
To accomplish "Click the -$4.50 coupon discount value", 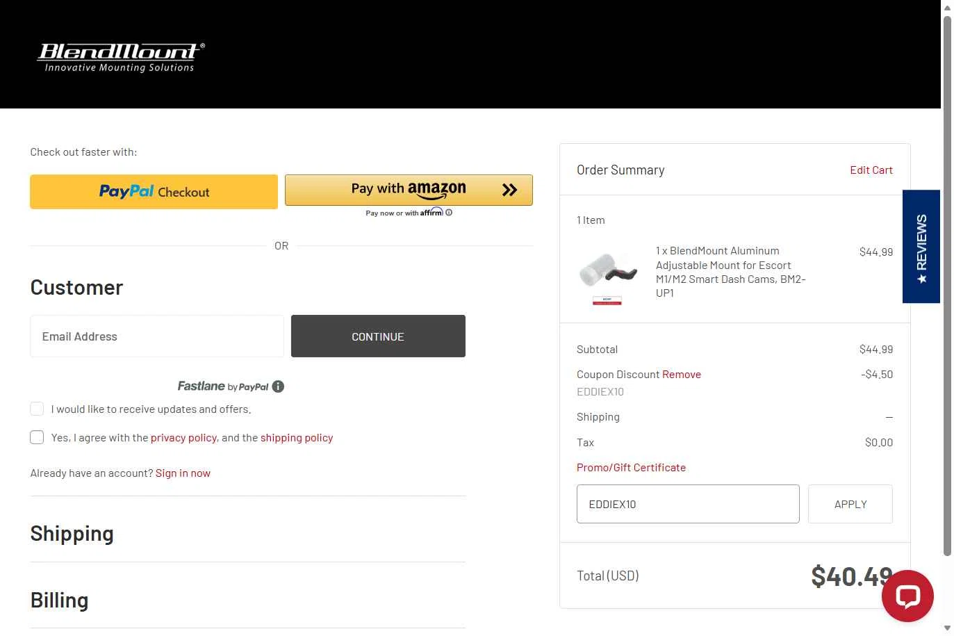I will click(877, 375).
